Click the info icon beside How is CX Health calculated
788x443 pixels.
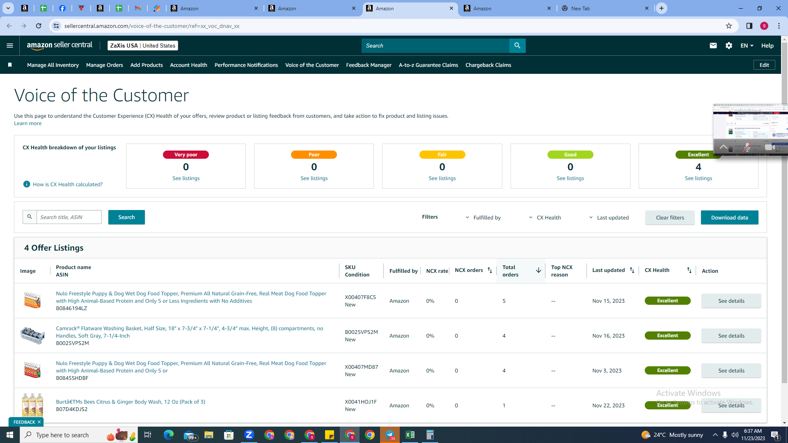click(27, 184)
